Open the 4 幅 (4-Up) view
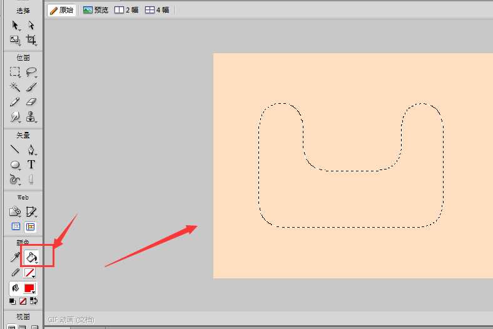493x329 pixels. [157, 10]
